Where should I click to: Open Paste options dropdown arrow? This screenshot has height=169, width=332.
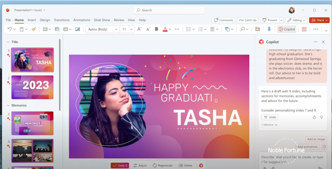(26, 29)
